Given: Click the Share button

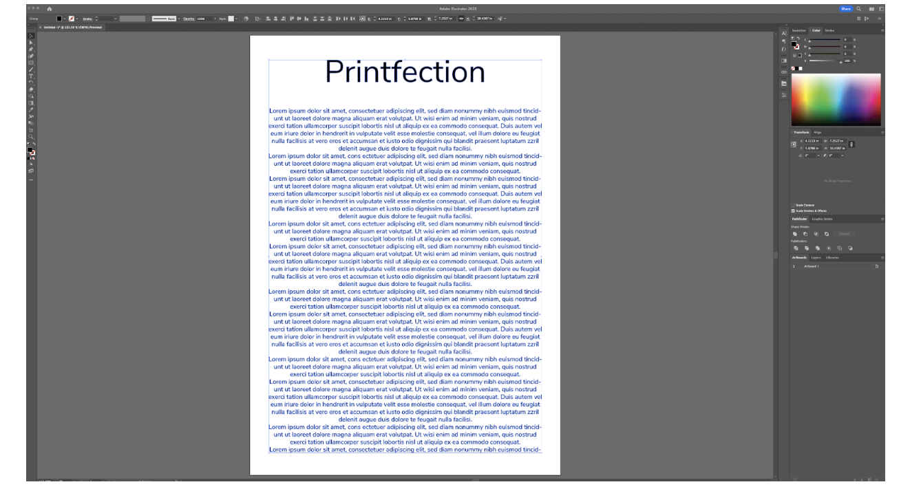Looking at the screenshot, I should point(847,8).
